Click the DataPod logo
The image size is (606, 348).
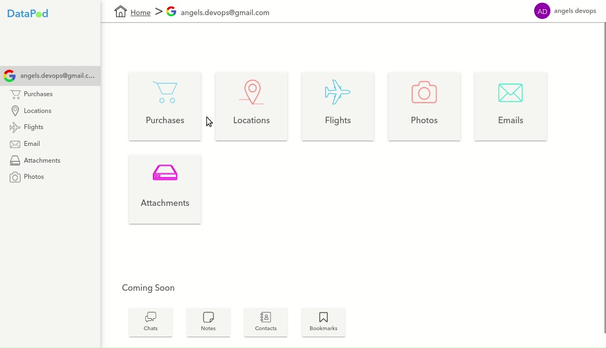pyautogui.click(x=28, y=14)
